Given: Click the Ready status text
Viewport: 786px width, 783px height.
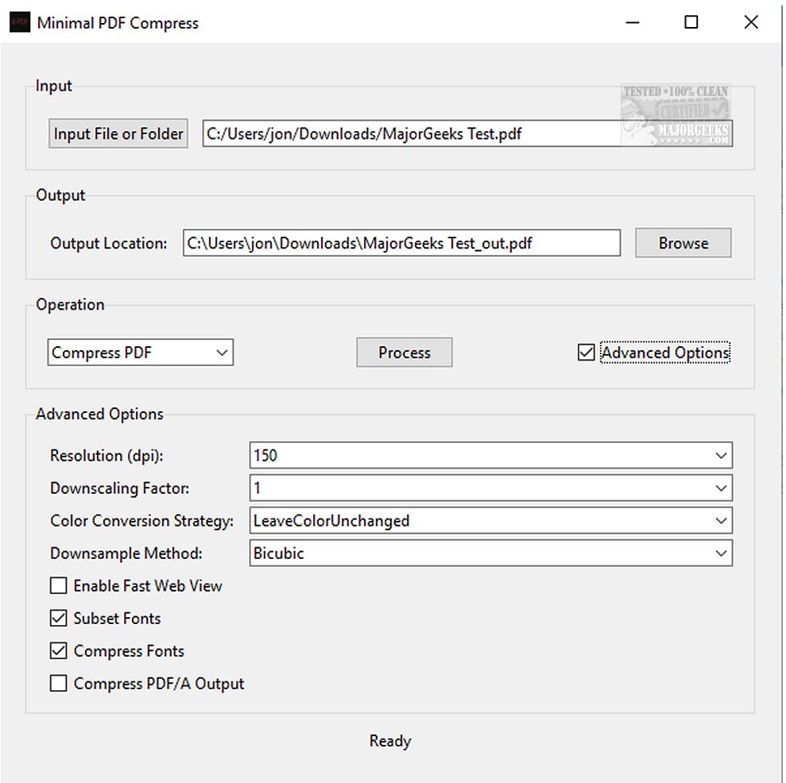Looking at the screenshot, I should click(389, 740).
